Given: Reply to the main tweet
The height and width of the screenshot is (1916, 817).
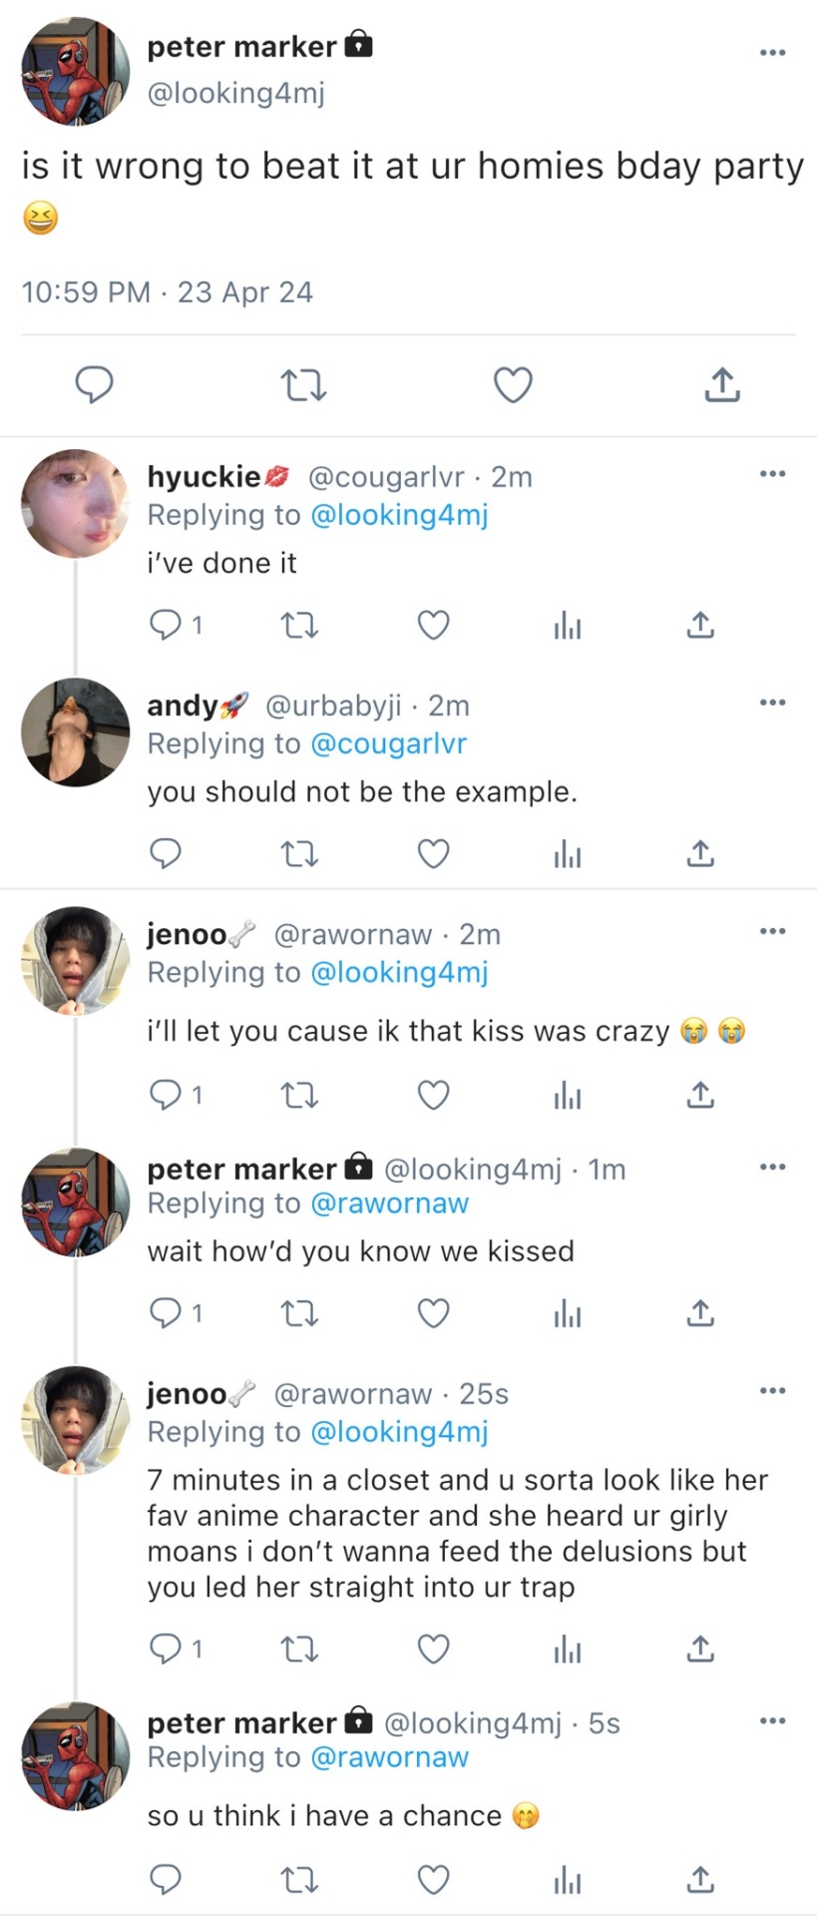Looking at the screenshot, I should (95, 385).
